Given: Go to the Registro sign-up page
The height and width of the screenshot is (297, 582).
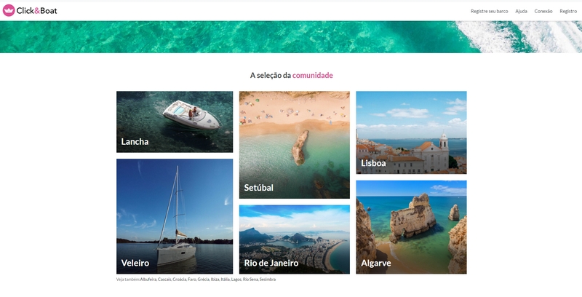Looking at the screenshot, I should point(568,11).
